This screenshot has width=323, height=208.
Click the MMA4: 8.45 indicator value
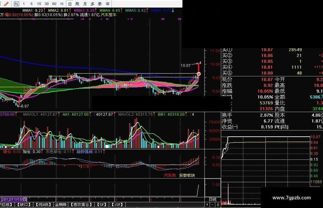(x=109, y=10)
